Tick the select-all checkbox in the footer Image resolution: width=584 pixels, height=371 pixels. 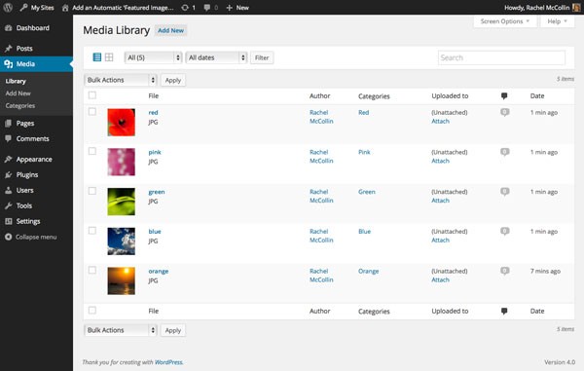92,311
